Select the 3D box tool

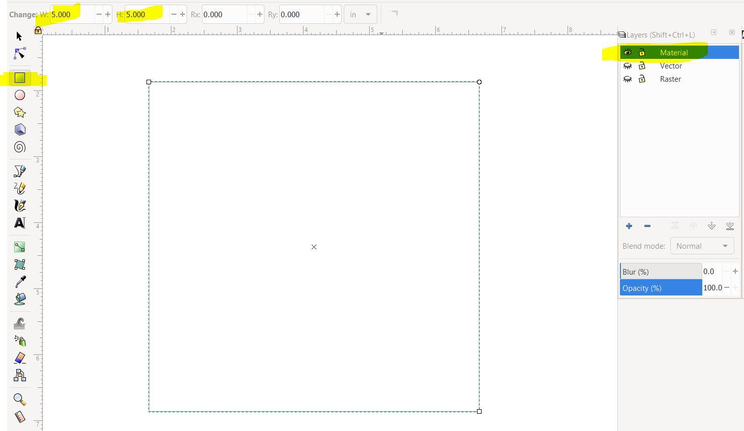point(19,129)
